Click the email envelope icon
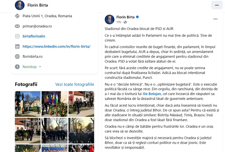225x152 pixels. pos(17,26)
